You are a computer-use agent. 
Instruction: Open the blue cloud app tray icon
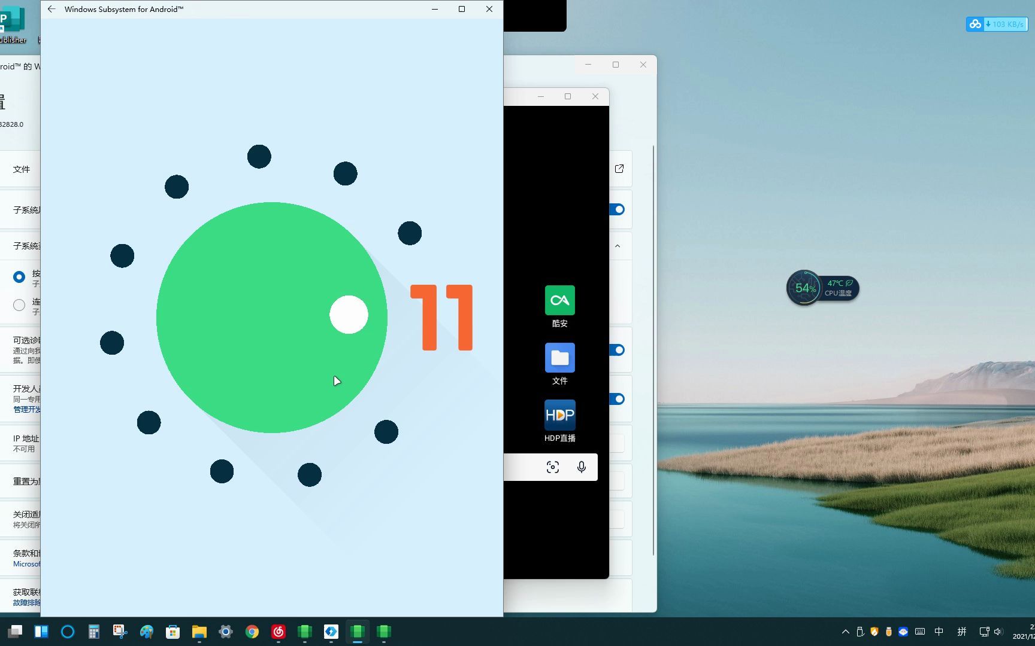coord(903,632)
